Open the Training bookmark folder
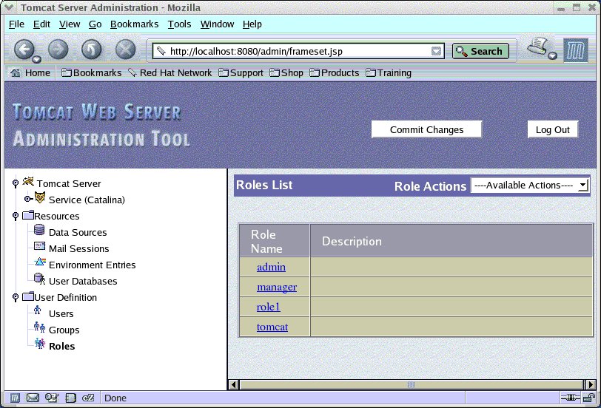The image size is (601, 408). 389,72
